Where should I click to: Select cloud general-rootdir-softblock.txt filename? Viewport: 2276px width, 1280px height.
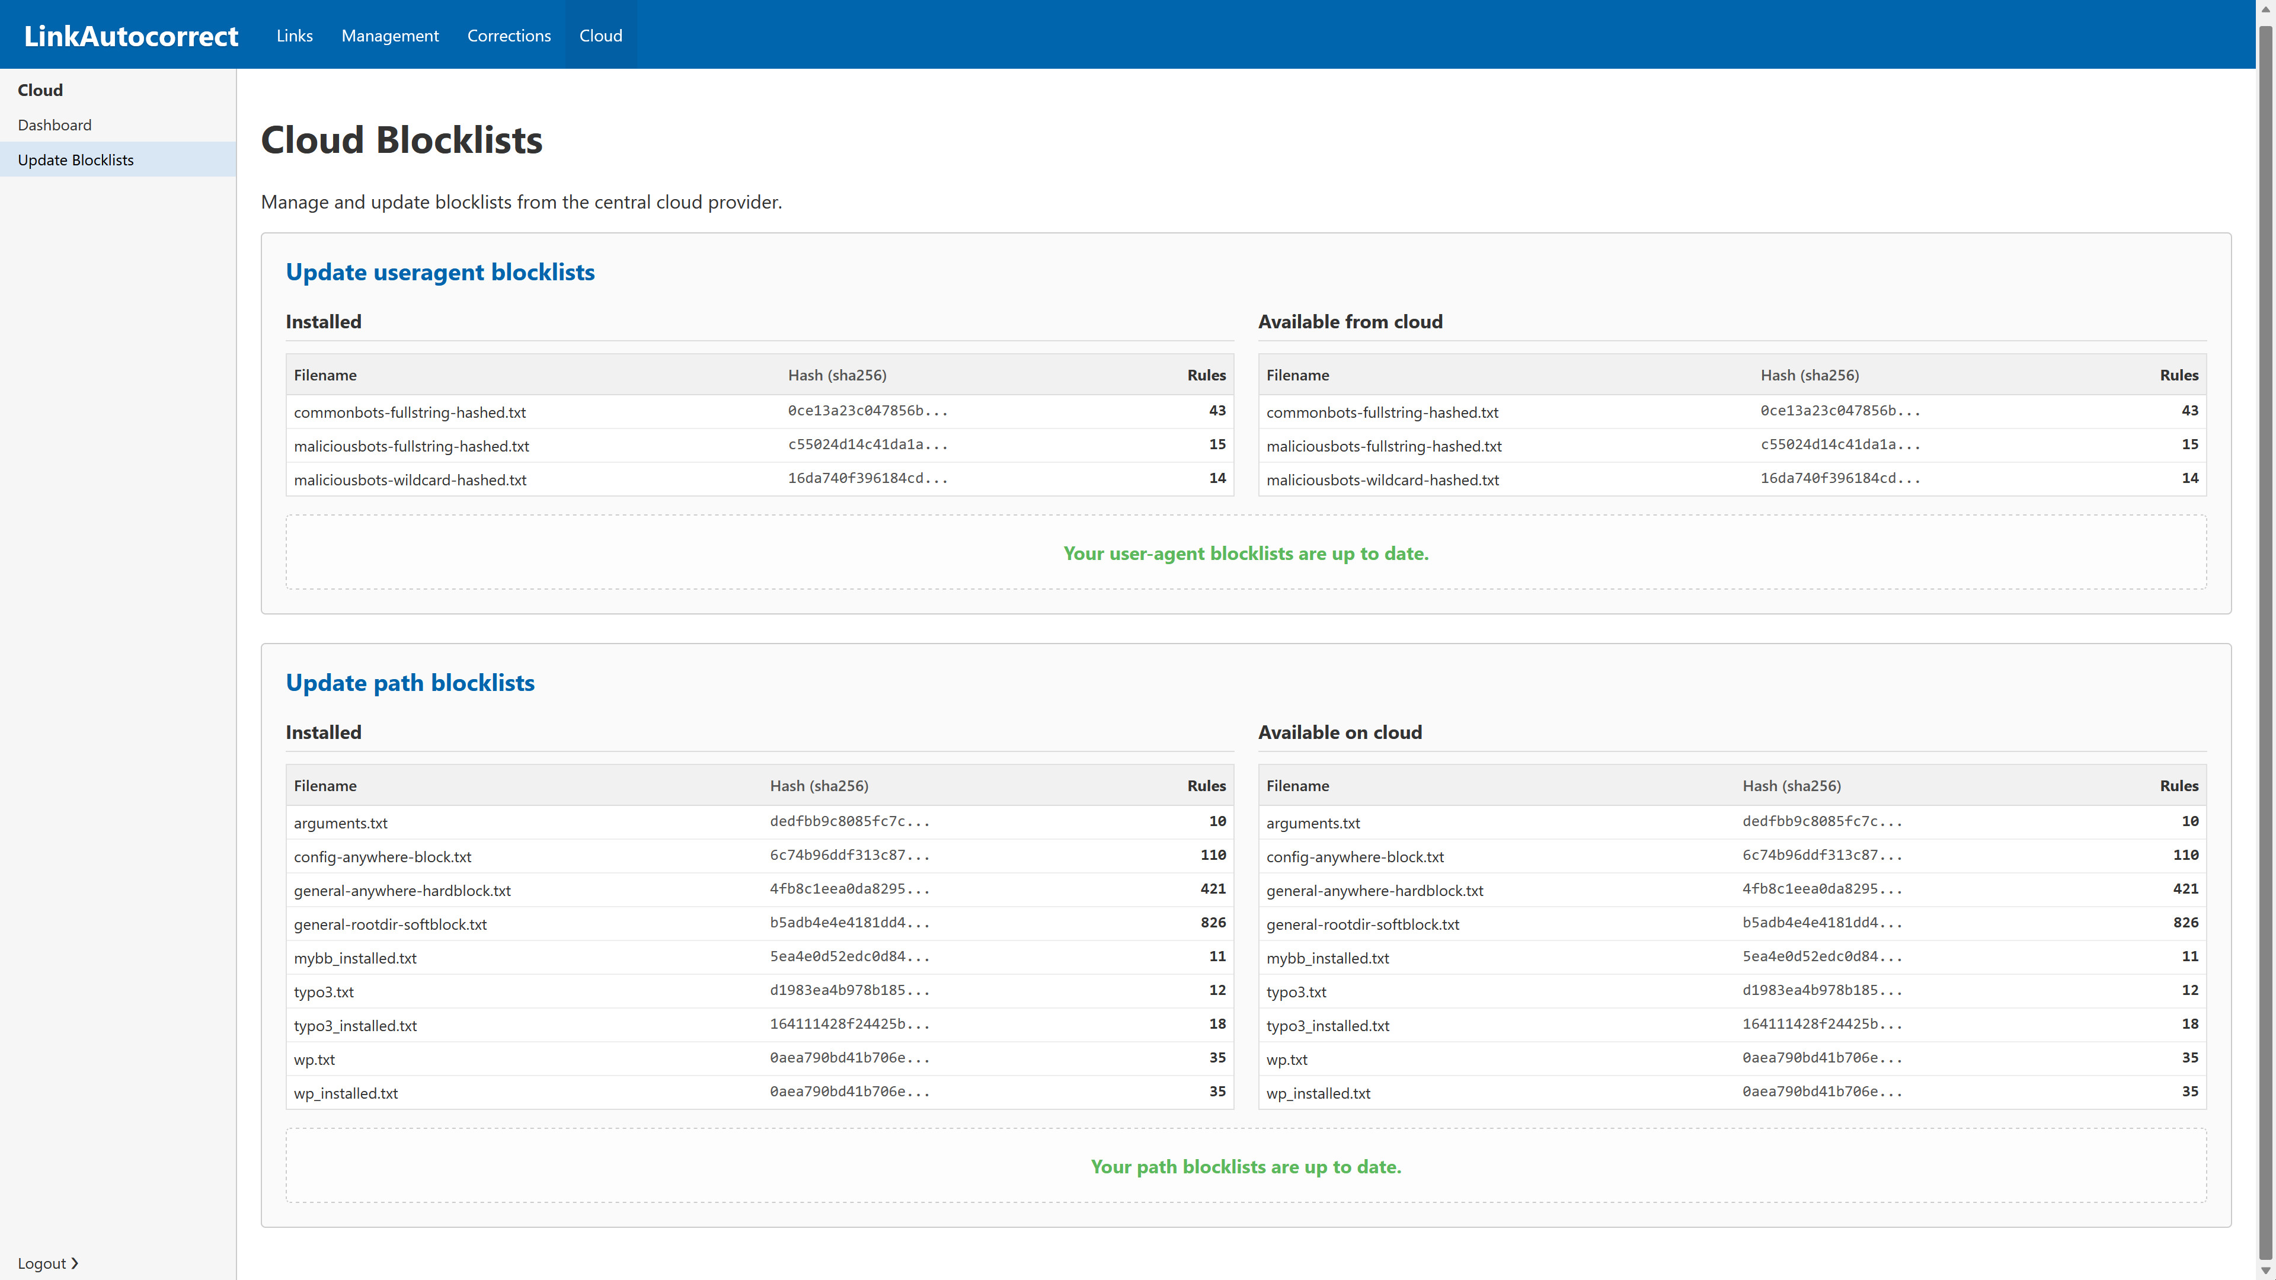[x=1363, y=925]
